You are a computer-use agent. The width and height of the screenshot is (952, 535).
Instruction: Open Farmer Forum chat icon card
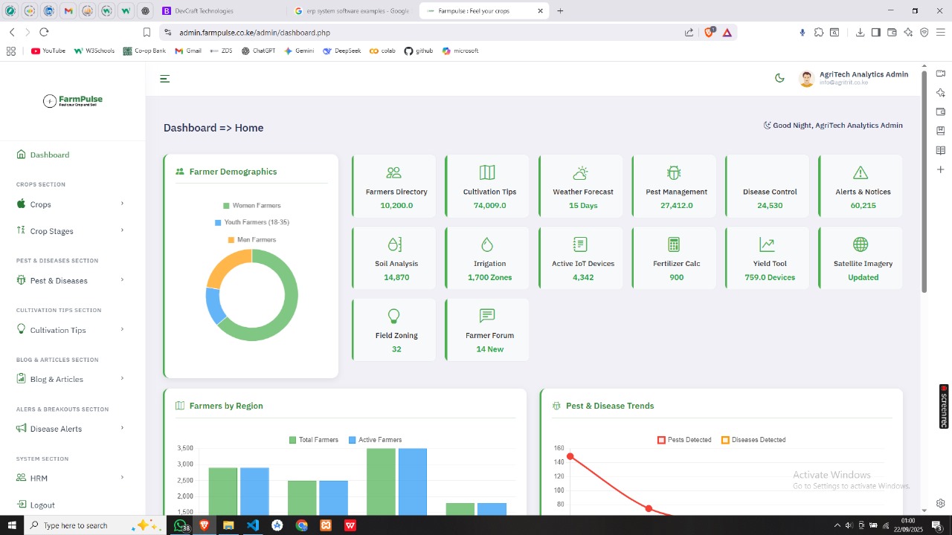[487, 317]
